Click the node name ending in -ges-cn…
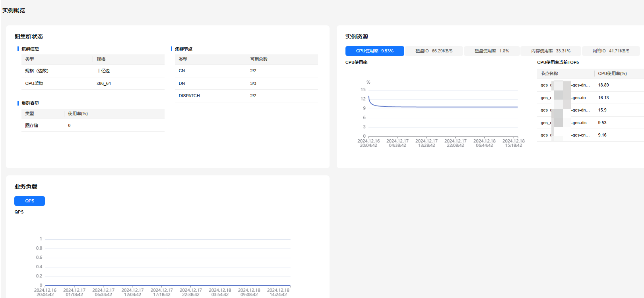The width and height of the screenshot is (644, 298). (565, 135)
